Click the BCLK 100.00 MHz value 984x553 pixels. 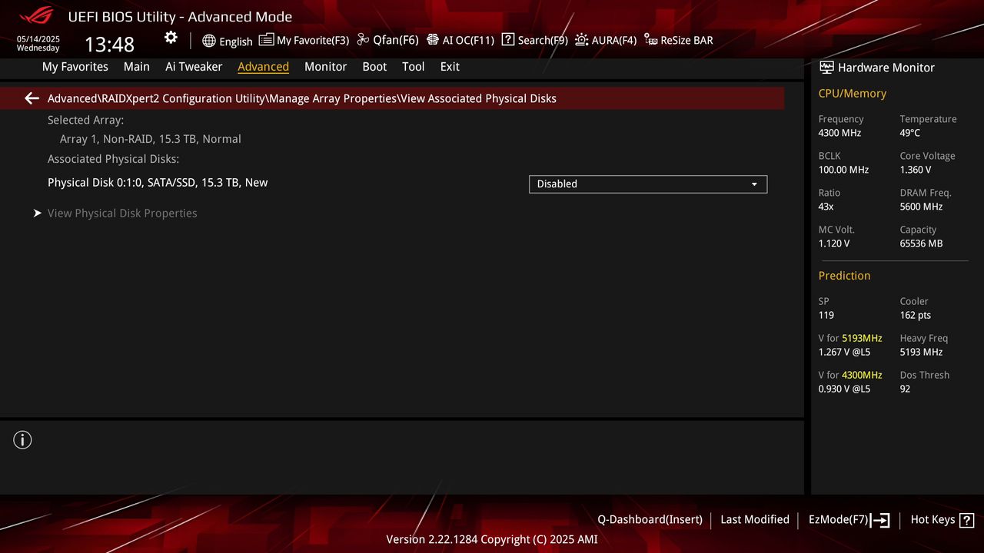tap(843, 170)
